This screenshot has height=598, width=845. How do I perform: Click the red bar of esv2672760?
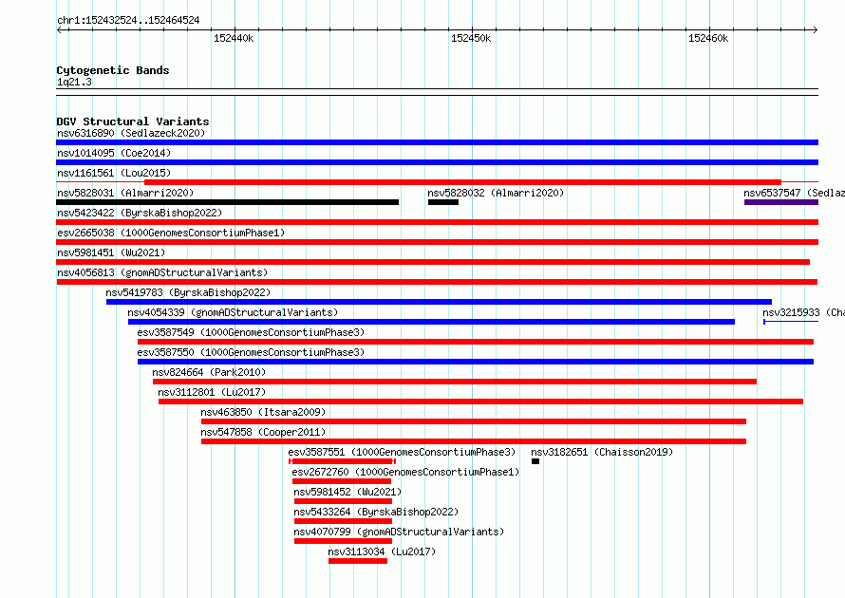pos(342,481)
